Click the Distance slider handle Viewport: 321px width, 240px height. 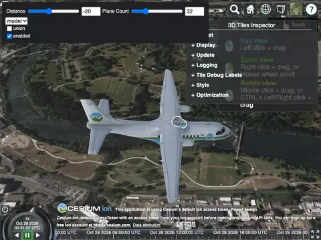[x=49, y=11]
